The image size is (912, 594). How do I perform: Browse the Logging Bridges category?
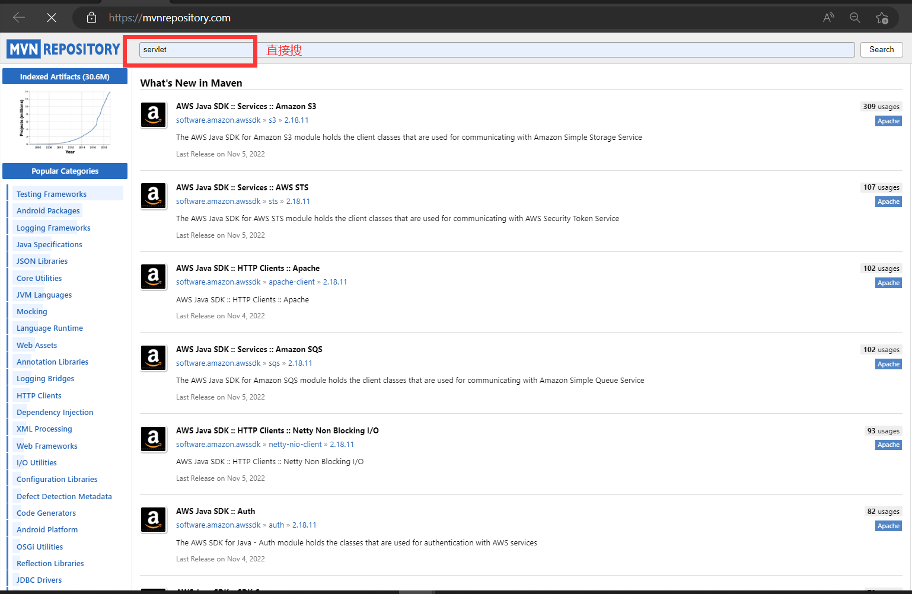point(46,378)
